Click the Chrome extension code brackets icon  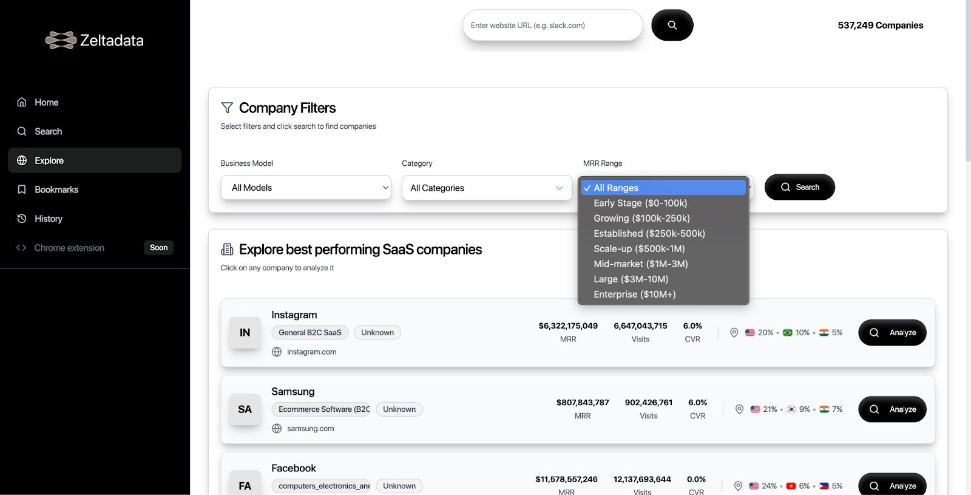(21, 248)
